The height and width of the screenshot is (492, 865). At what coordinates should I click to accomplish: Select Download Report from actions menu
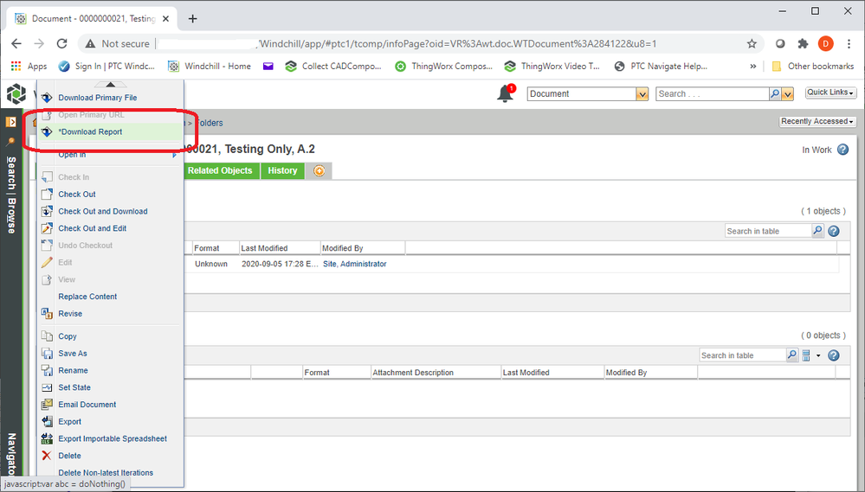coord(90,132)
